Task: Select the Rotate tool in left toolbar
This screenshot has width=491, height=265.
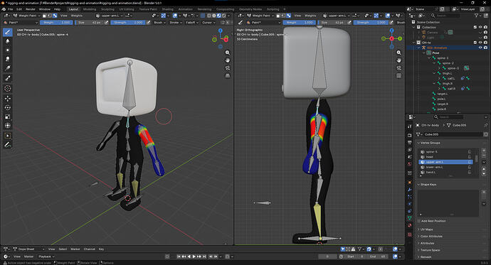Action: (x=8, y=107)
